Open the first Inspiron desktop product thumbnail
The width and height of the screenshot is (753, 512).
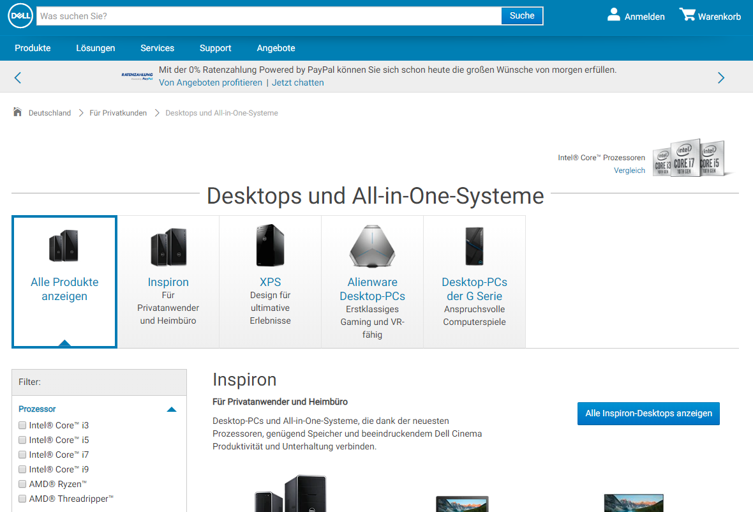291,493
